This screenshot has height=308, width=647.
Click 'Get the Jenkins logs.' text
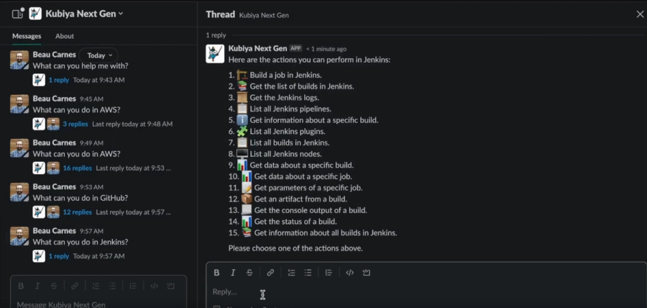coord(284,98)
